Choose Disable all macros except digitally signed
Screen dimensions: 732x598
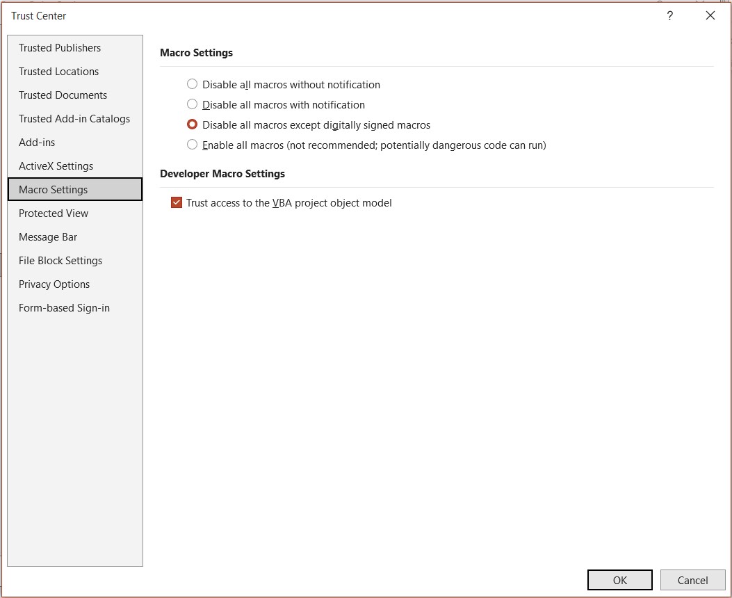pos(193,125)
